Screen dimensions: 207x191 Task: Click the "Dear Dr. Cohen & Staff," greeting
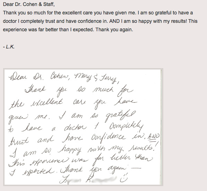(29, 4)
